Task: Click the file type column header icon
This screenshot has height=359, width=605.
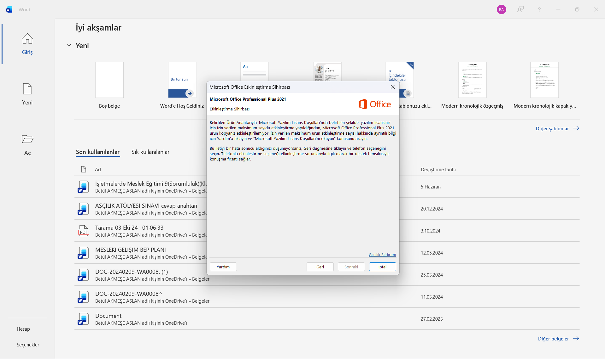Action: [x=84, y=169]
